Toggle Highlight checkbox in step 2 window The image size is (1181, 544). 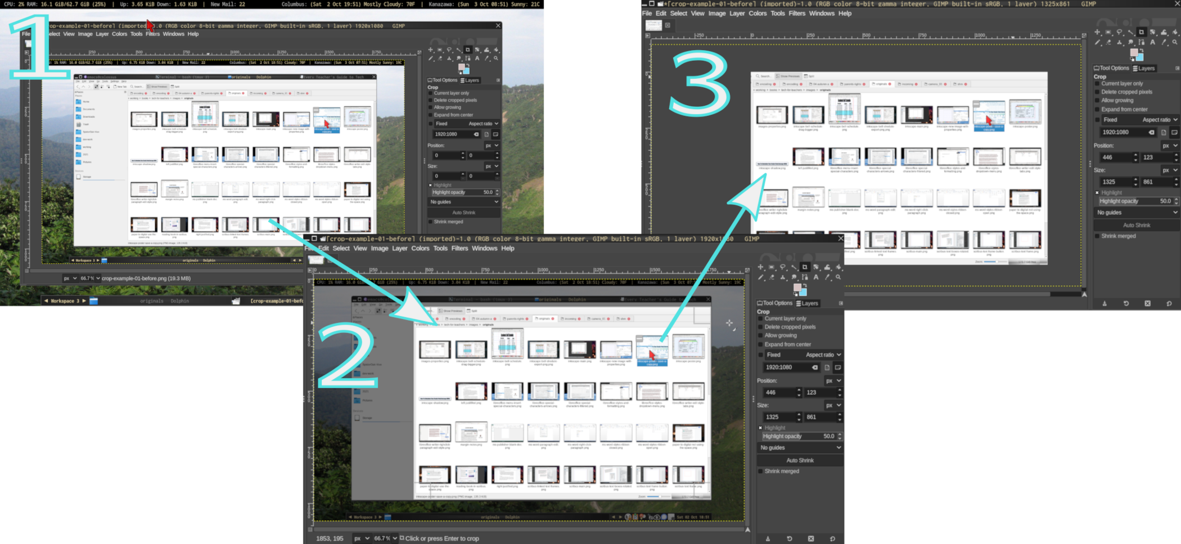pyautogui.click(x=760, y=428)
